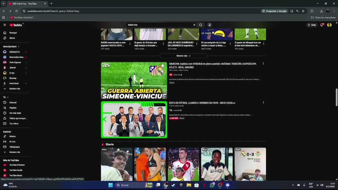338x190 pixels.
Task: Open Chrome tab search dropdown
Action: pos(3,3)
